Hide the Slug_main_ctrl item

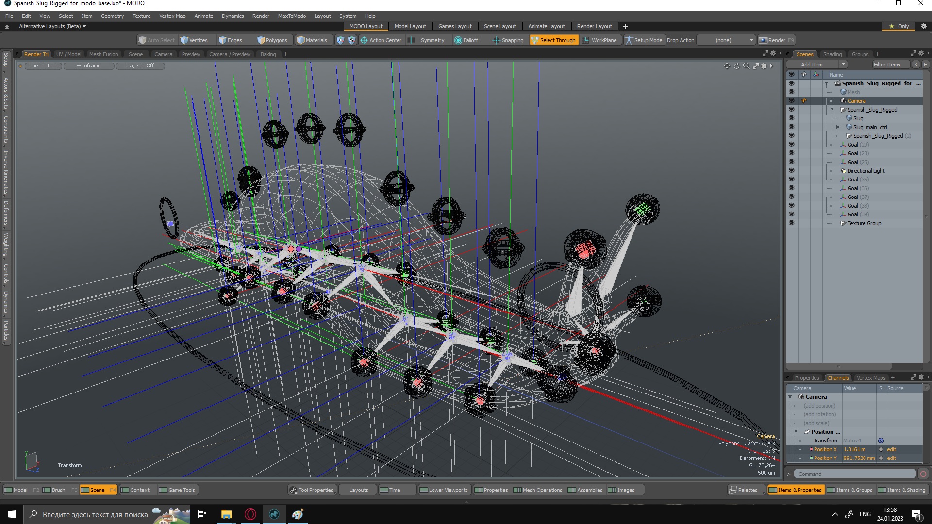click(792, 127)
